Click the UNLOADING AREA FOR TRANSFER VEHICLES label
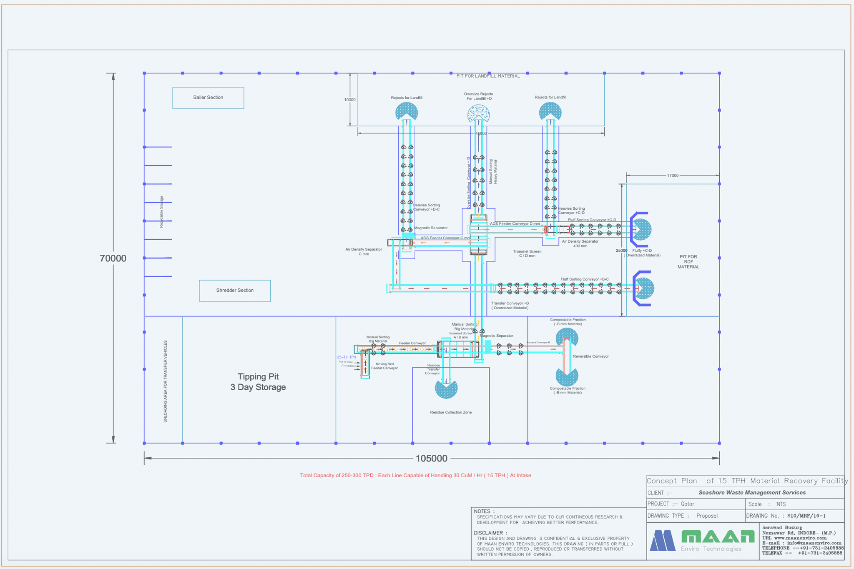The image size is (854, 569). (165, 381)
